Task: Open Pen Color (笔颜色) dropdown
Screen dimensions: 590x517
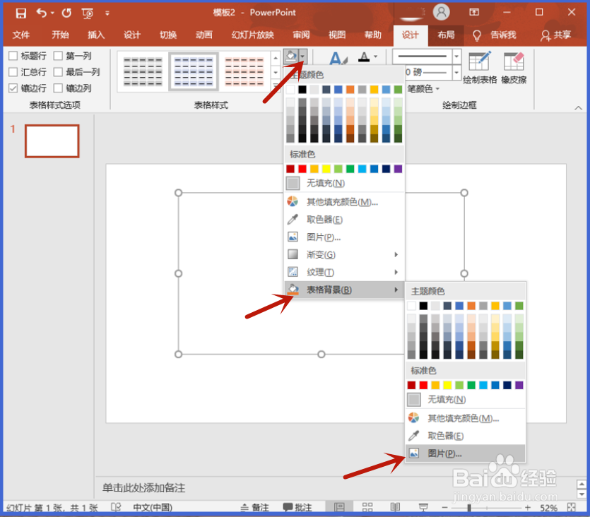Action: 423,89
